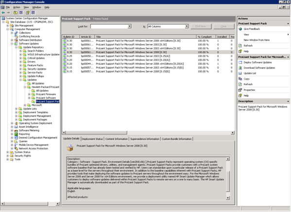
Task: Select ProLiant Support Pack 8.25(A) row
Action: [148, 56]
